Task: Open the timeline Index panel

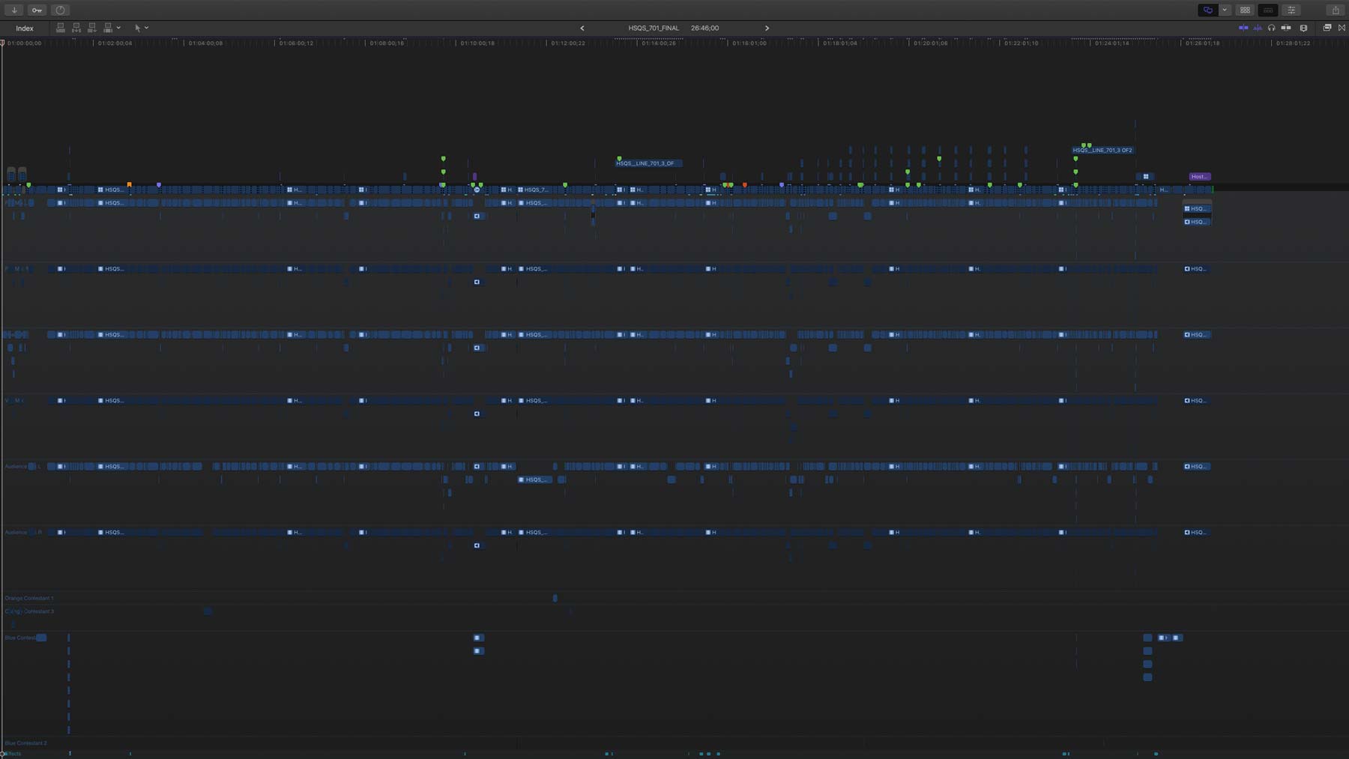Action: pos(25,28)
